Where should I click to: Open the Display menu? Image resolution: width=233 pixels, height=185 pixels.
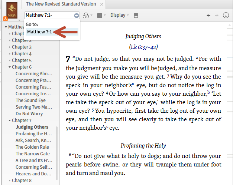[119, 15]
